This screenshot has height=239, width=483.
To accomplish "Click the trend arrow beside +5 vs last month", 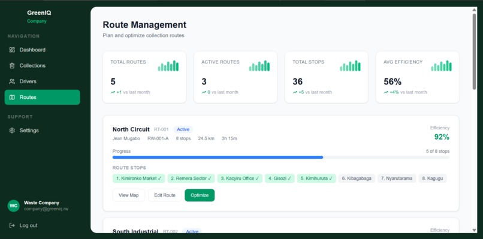I will click(x=295, y=92).
